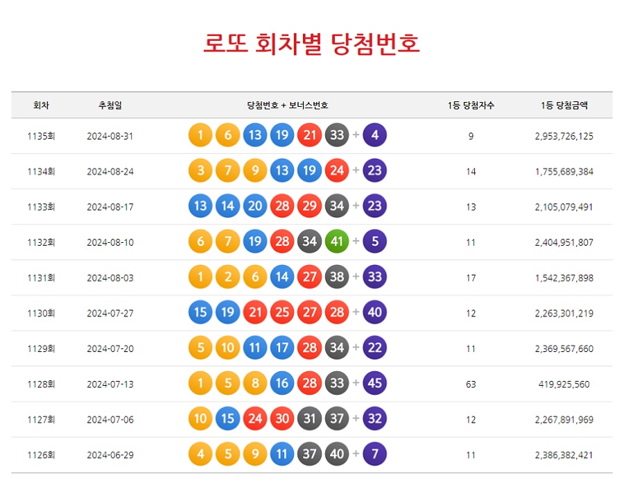Select the yellow ball 10 in round 1127
624x492 pixels.
200,419
